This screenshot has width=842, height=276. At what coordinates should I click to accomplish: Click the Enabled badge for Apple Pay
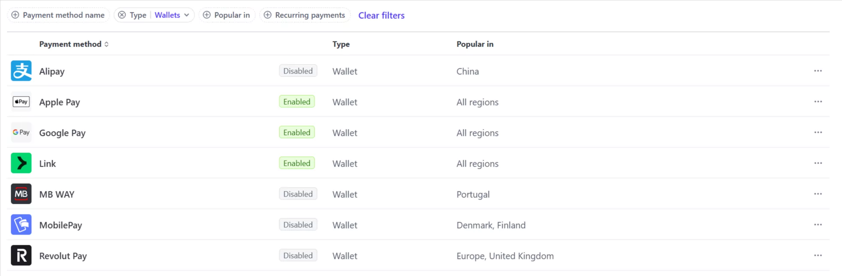click(297, 102)
